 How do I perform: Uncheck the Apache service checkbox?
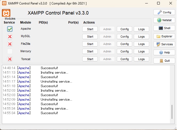[x=10, y=29]
